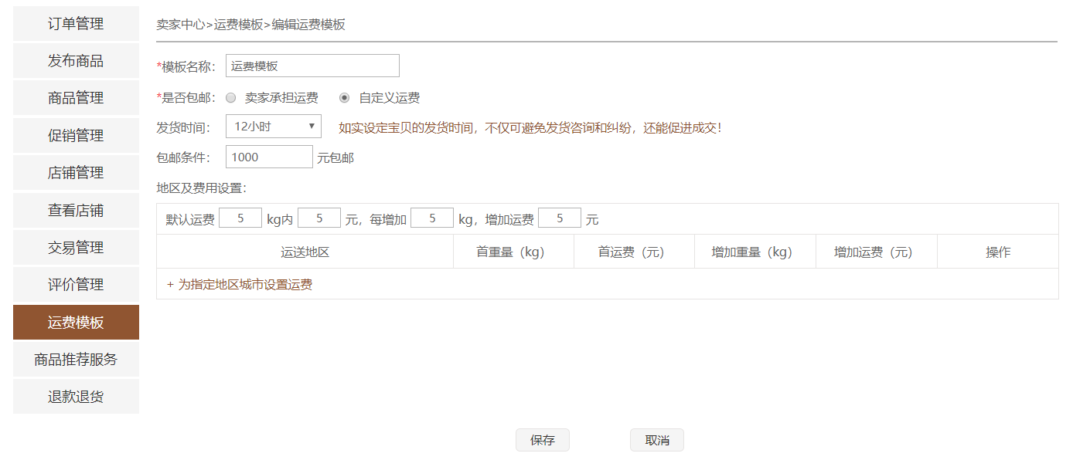Select the 卖家承担运费 radio button
Screen dimensions: 1073x460
[230, 98]
